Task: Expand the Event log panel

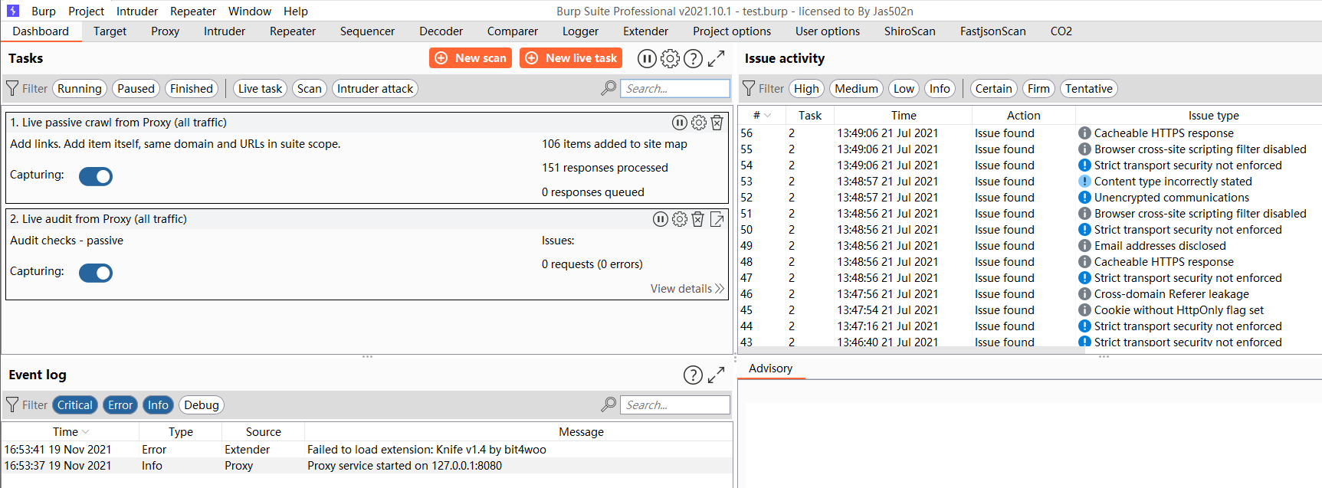Action: (x=717, y=375)
